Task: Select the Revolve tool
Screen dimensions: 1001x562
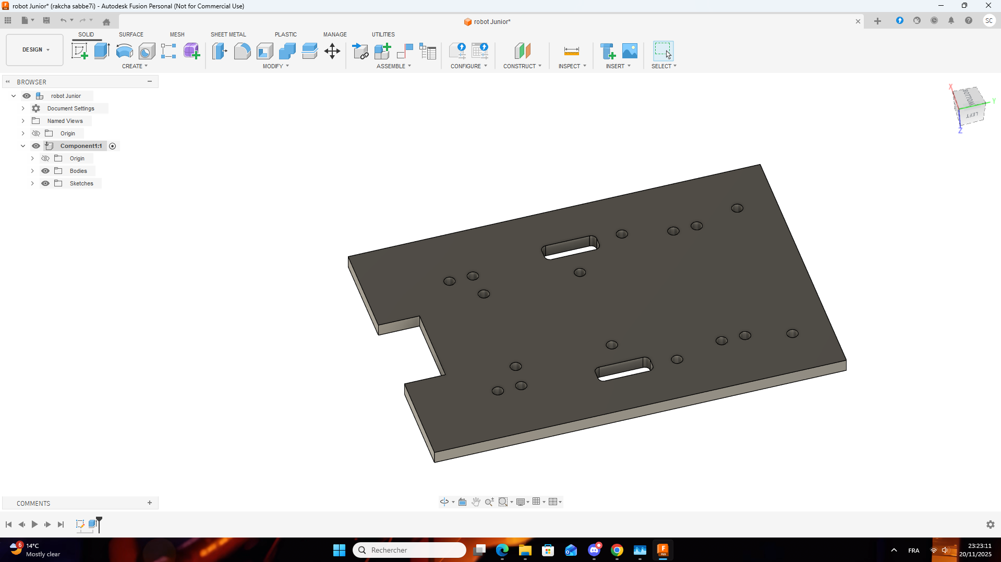Action: (124, 51)
